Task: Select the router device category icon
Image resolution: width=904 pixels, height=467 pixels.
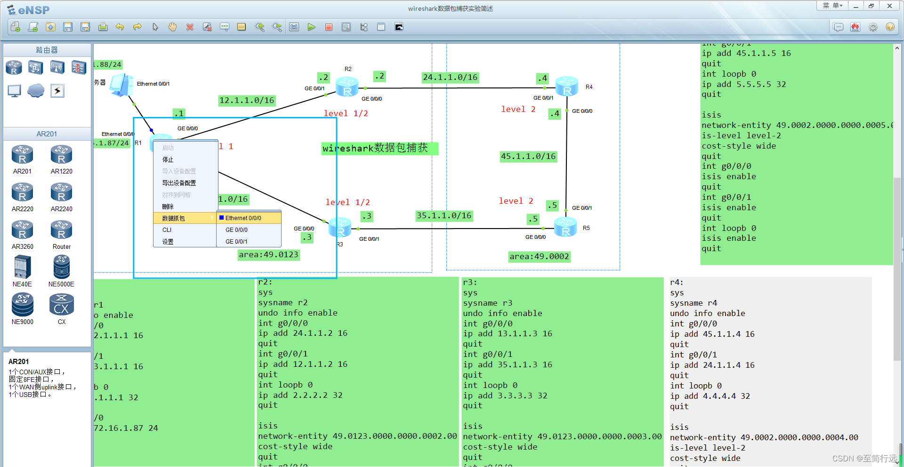Action: point(14,68)
